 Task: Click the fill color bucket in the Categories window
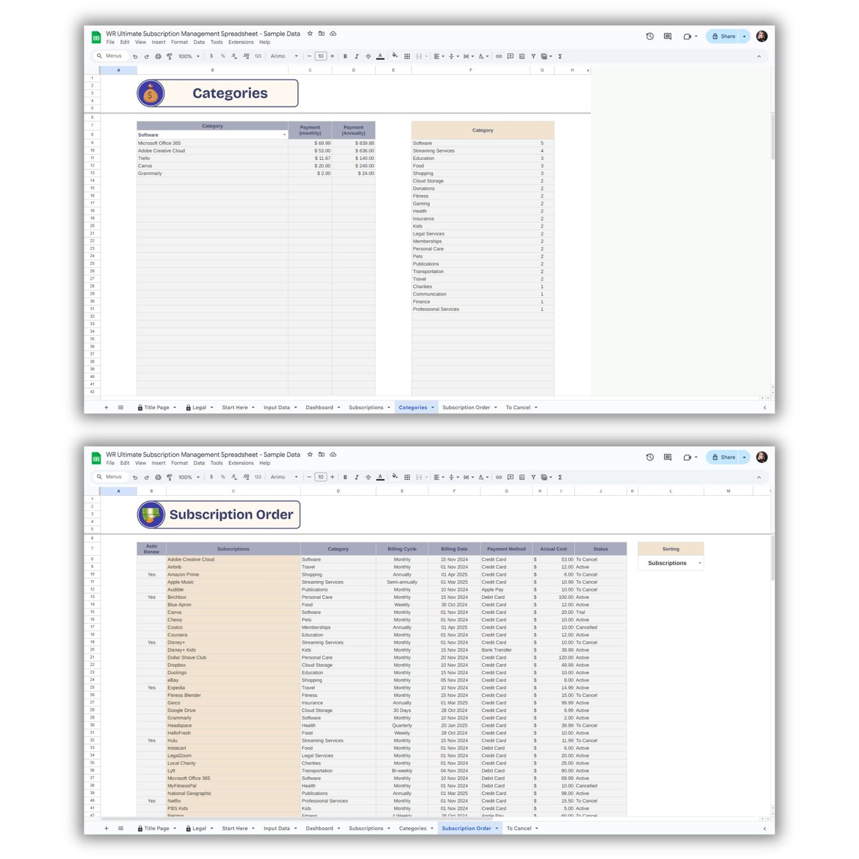pyautogui.click(x=395, y=56)
